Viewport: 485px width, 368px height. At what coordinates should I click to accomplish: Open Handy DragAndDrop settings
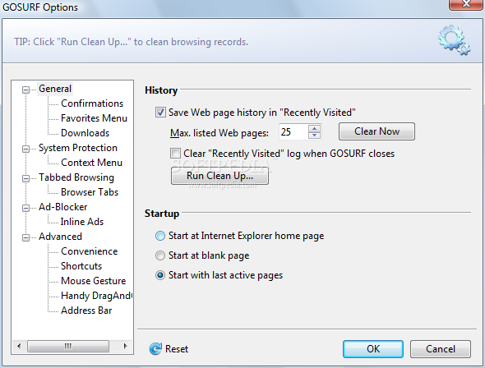click(x=96, y=296)
